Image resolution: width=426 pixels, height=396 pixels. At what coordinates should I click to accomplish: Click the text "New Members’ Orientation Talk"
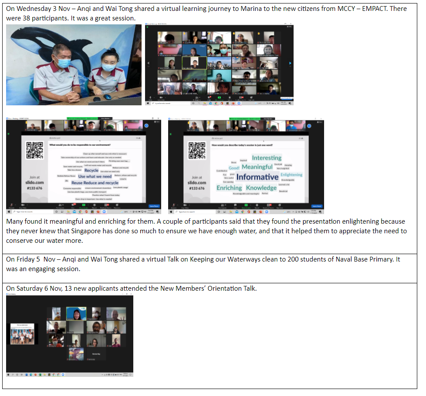(208, 288)
